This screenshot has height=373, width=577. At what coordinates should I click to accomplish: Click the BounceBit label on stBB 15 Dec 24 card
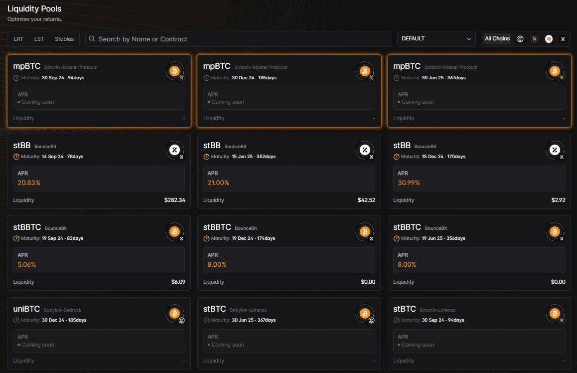(x=426, y=147)
